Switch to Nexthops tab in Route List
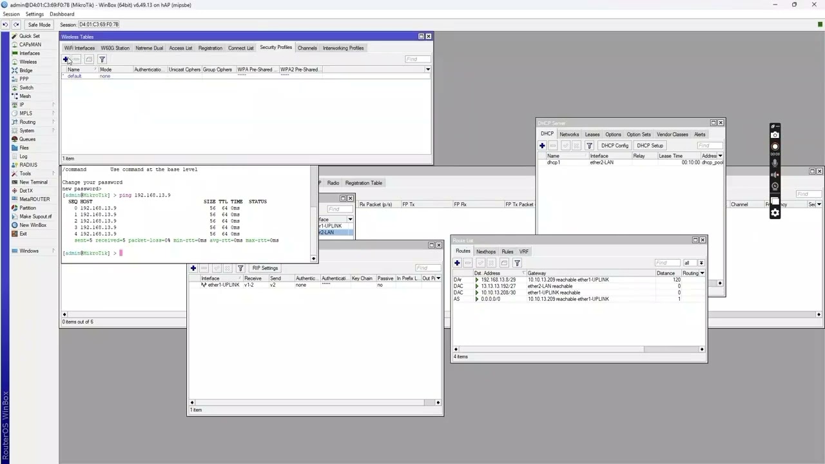825x464 pixels. pyautogui.click(x=486, y=251)
